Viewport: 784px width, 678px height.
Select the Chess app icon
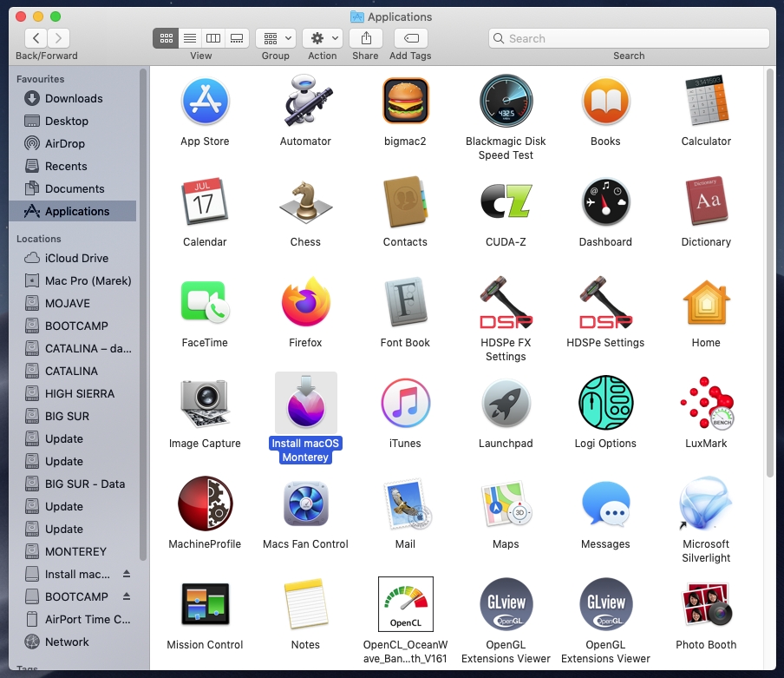click(305, 202)
